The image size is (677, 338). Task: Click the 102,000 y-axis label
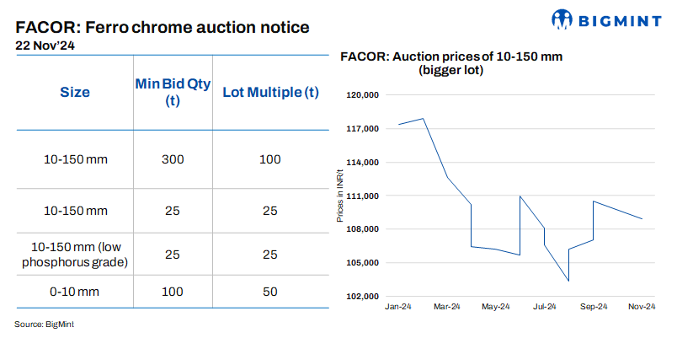[x=365, y=297]
